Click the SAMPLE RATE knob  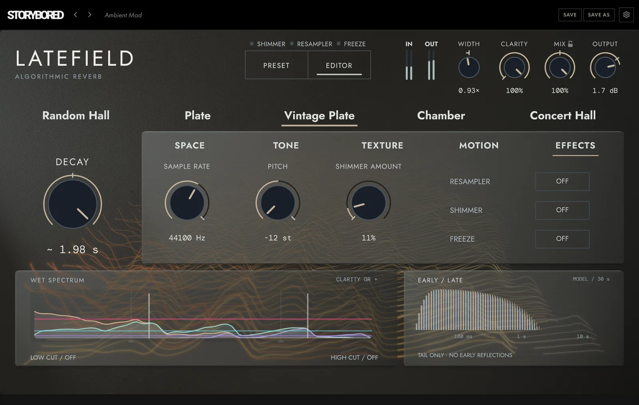187,202
